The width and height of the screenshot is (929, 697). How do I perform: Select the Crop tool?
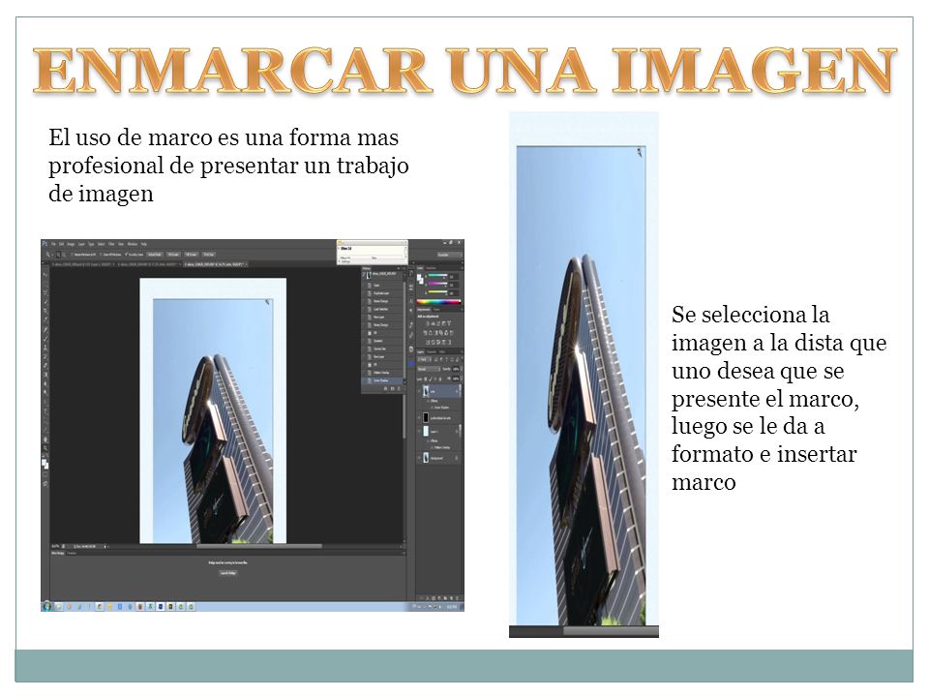[45, 311]
